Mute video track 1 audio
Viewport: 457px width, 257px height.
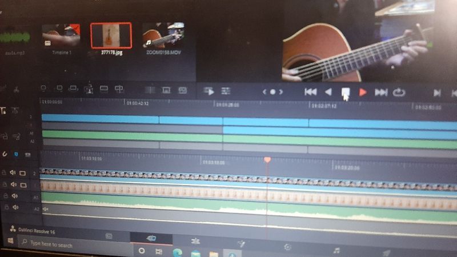14,184
